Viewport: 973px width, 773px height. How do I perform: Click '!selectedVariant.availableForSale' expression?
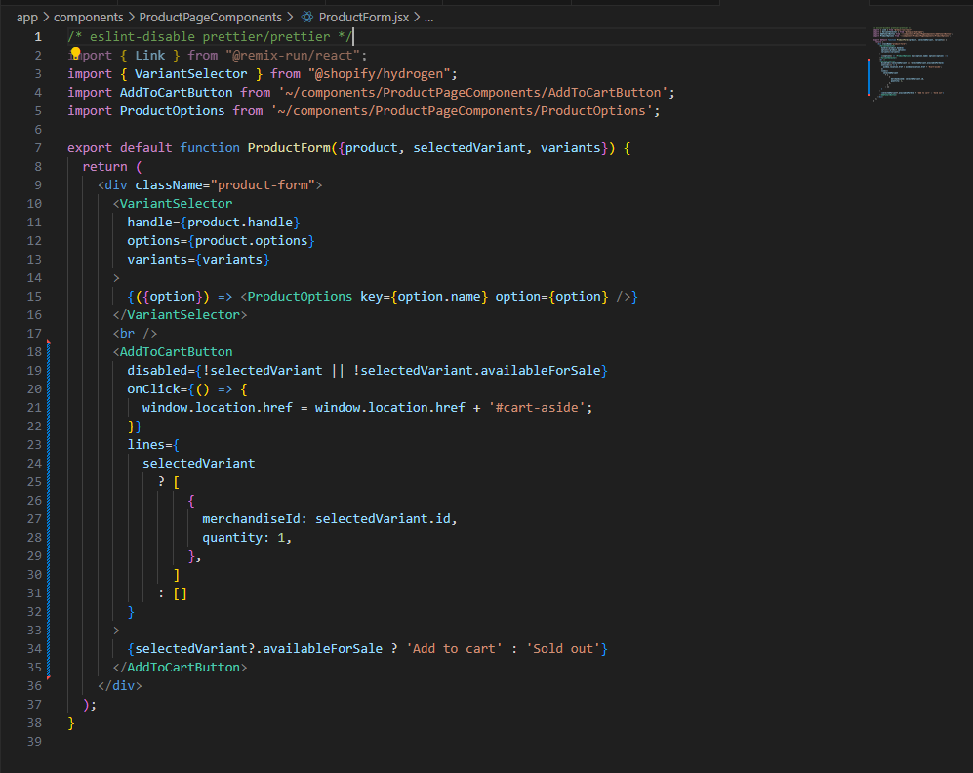[x=476, y=371]
